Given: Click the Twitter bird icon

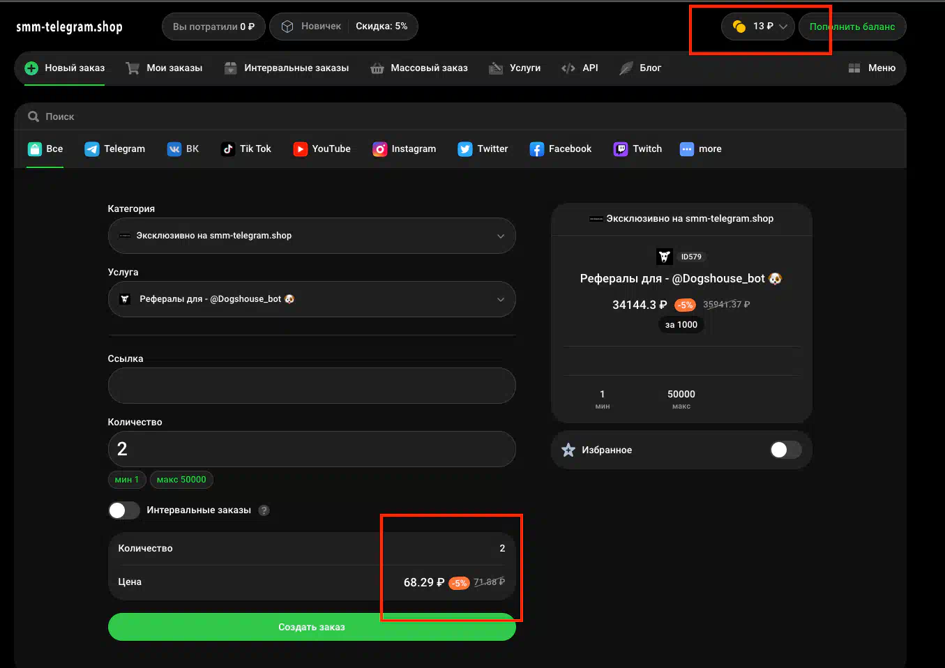Looking at the screenshot, I should pyautogui.click(x=465, y=149).
